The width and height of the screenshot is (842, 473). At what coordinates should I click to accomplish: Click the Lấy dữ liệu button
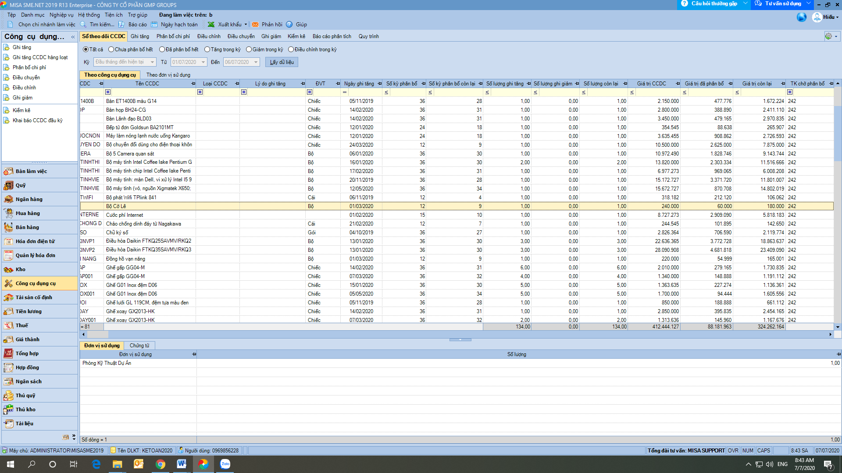(x=282, y=62)
